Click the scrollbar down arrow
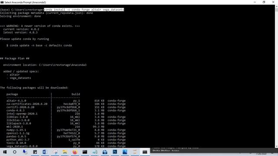The image size is (278, 156). (276, 146)
